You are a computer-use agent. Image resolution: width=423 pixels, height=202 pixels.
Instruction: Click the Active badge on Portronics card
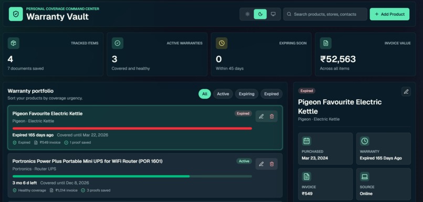click(244, 161)
